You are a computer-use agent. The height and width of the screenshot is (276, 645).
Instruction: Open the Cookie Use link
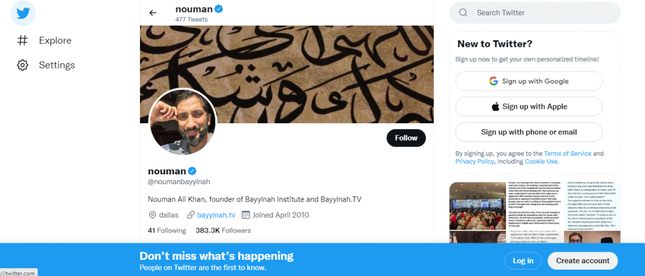541,162
